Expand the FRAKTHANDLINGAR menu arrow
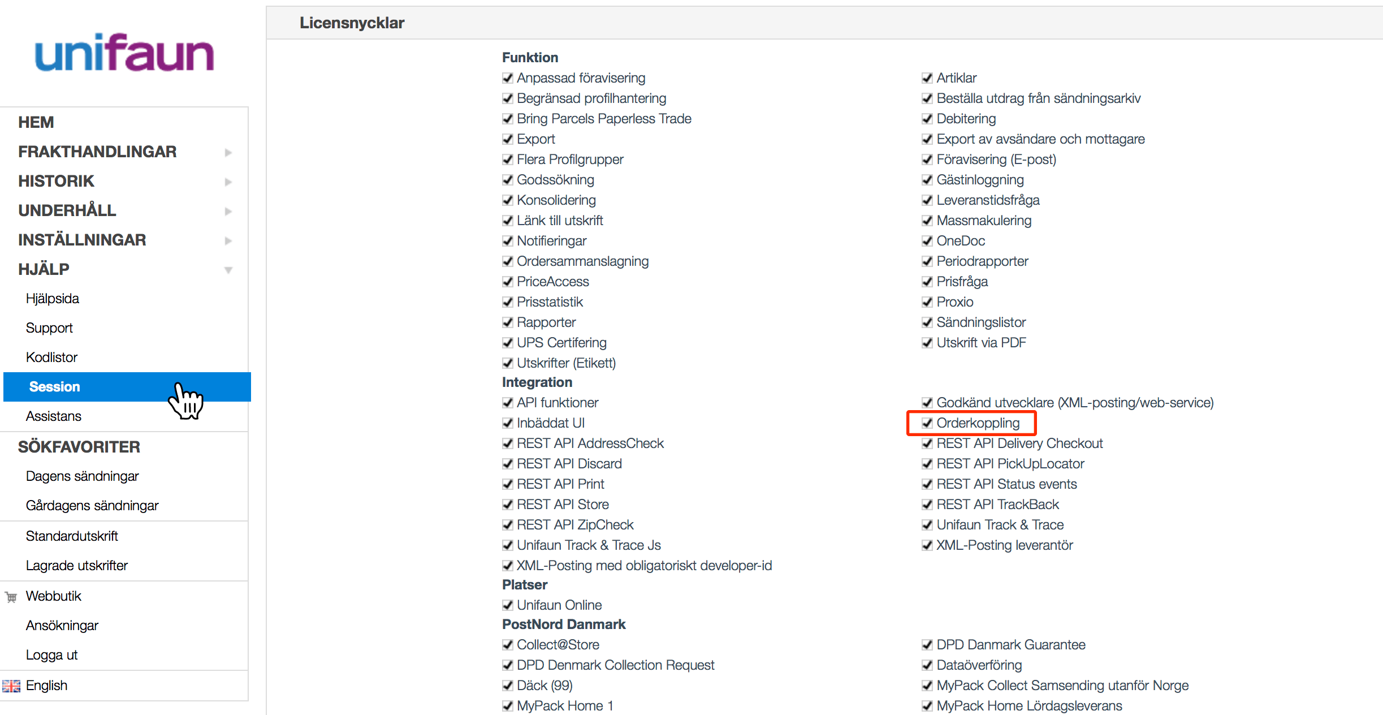This screenshot has width=1383, height=715. point(228,152)
